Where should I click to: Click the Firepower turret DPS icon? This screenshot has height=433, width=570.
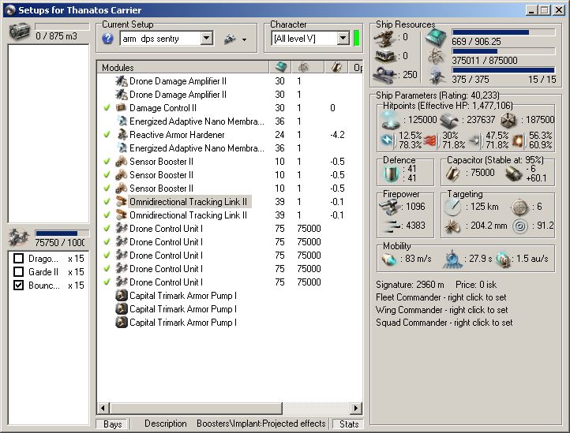click(389, 207)
